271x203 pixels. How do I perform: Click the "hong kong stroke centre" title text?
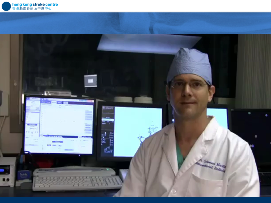(35, 4)
